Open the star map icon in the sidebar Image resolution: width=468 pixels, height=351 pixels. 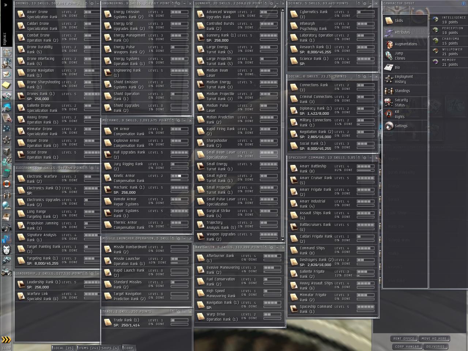click(x=7, y=129)
